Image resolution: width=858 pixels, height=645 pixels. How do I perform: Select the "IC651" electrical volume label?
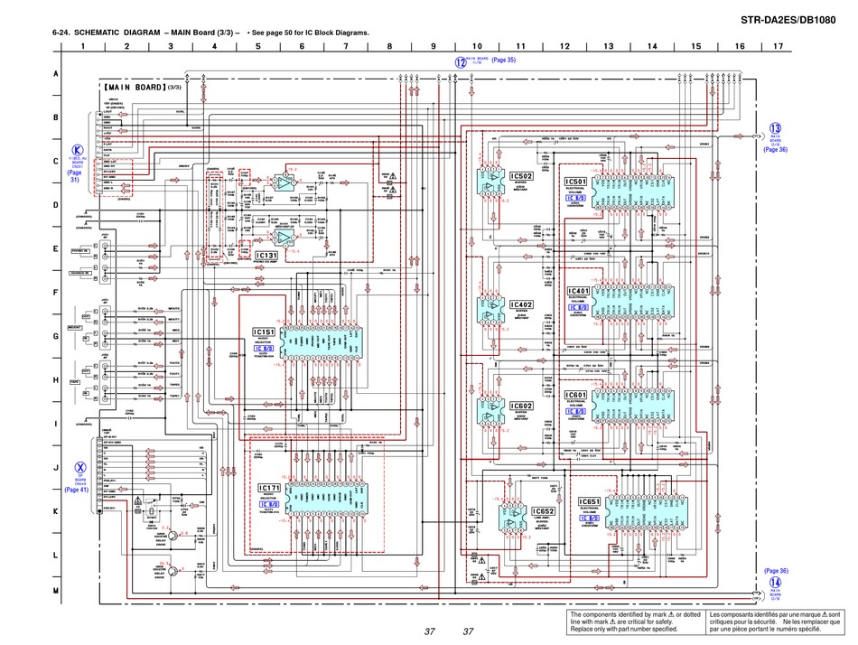(590, 501)
